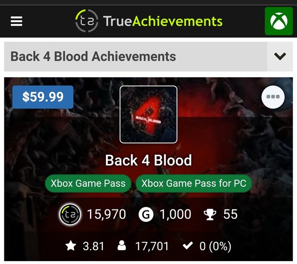Click the trophy achievements icon

pos(210,214)
